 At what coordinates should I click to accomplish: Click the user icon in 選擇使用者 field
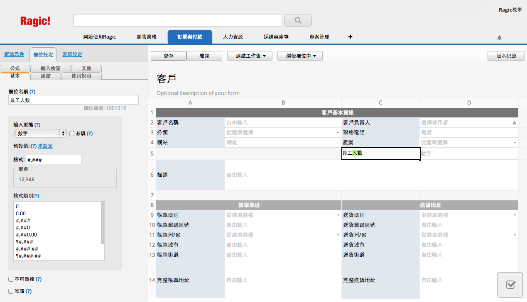point(514,123)
